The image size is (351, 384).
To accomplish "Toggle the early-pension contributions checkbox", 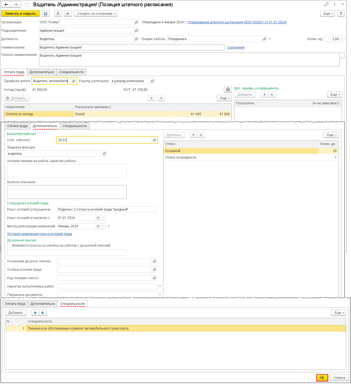I will 9,246.
